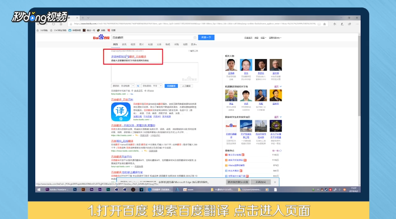Click the 百度首页 link at top right
This screenshot has height=219, width=396.
point(248,38)
